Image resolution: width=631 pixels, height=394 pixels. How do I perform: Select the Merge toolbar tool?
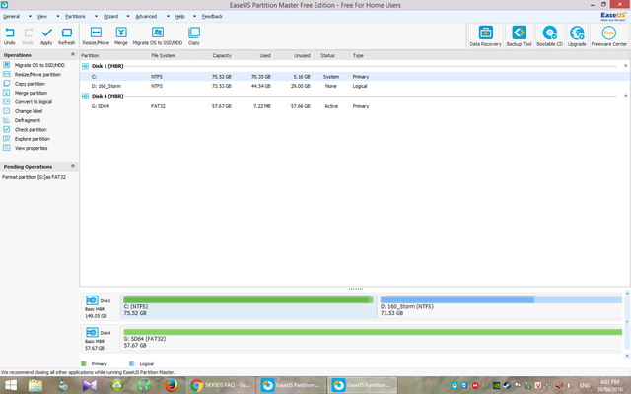(120, 35)
